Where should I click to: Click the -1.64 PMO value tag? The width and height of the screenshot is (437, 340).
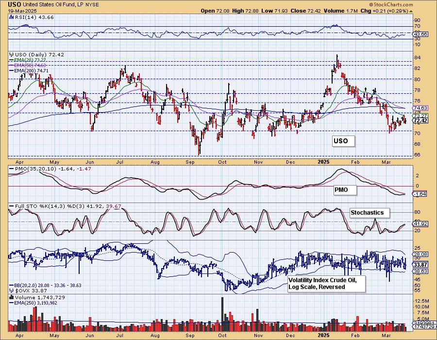(x=420, y=194)
